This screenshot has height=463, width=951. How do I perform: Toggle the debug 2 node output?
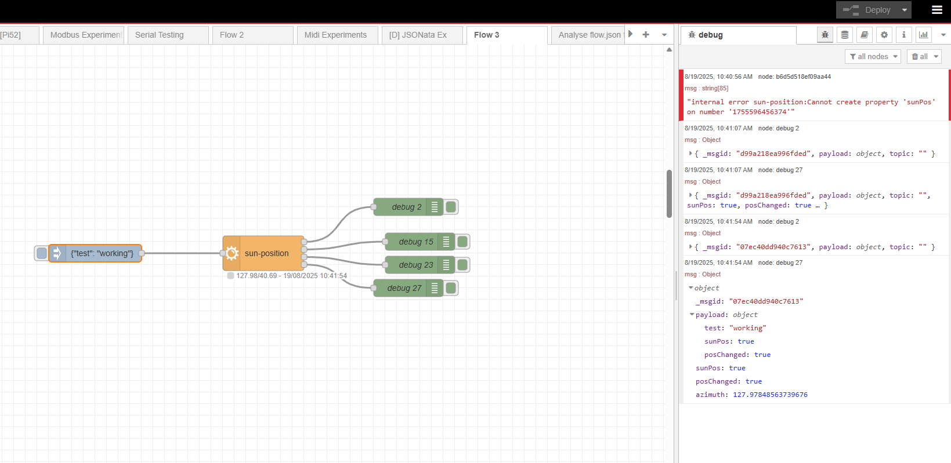tap(451, 207)
